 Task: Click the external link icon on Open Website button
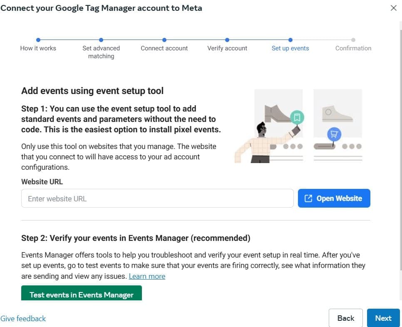308,198
